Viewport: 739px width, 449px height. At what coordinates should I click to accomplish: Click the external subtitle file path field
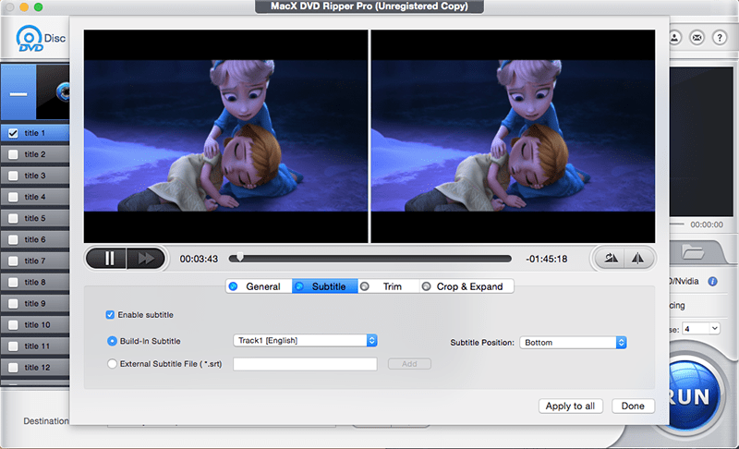click(305, 364)
